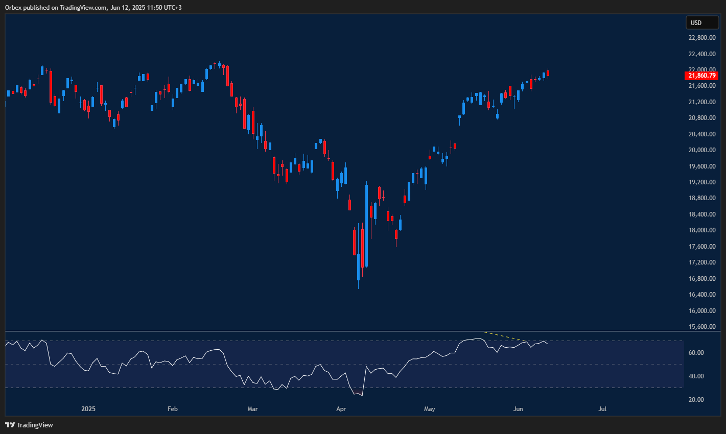Click the 20,000.00 price axis label
The height and width of the screenshot is (434, 726).
(701, 150)
